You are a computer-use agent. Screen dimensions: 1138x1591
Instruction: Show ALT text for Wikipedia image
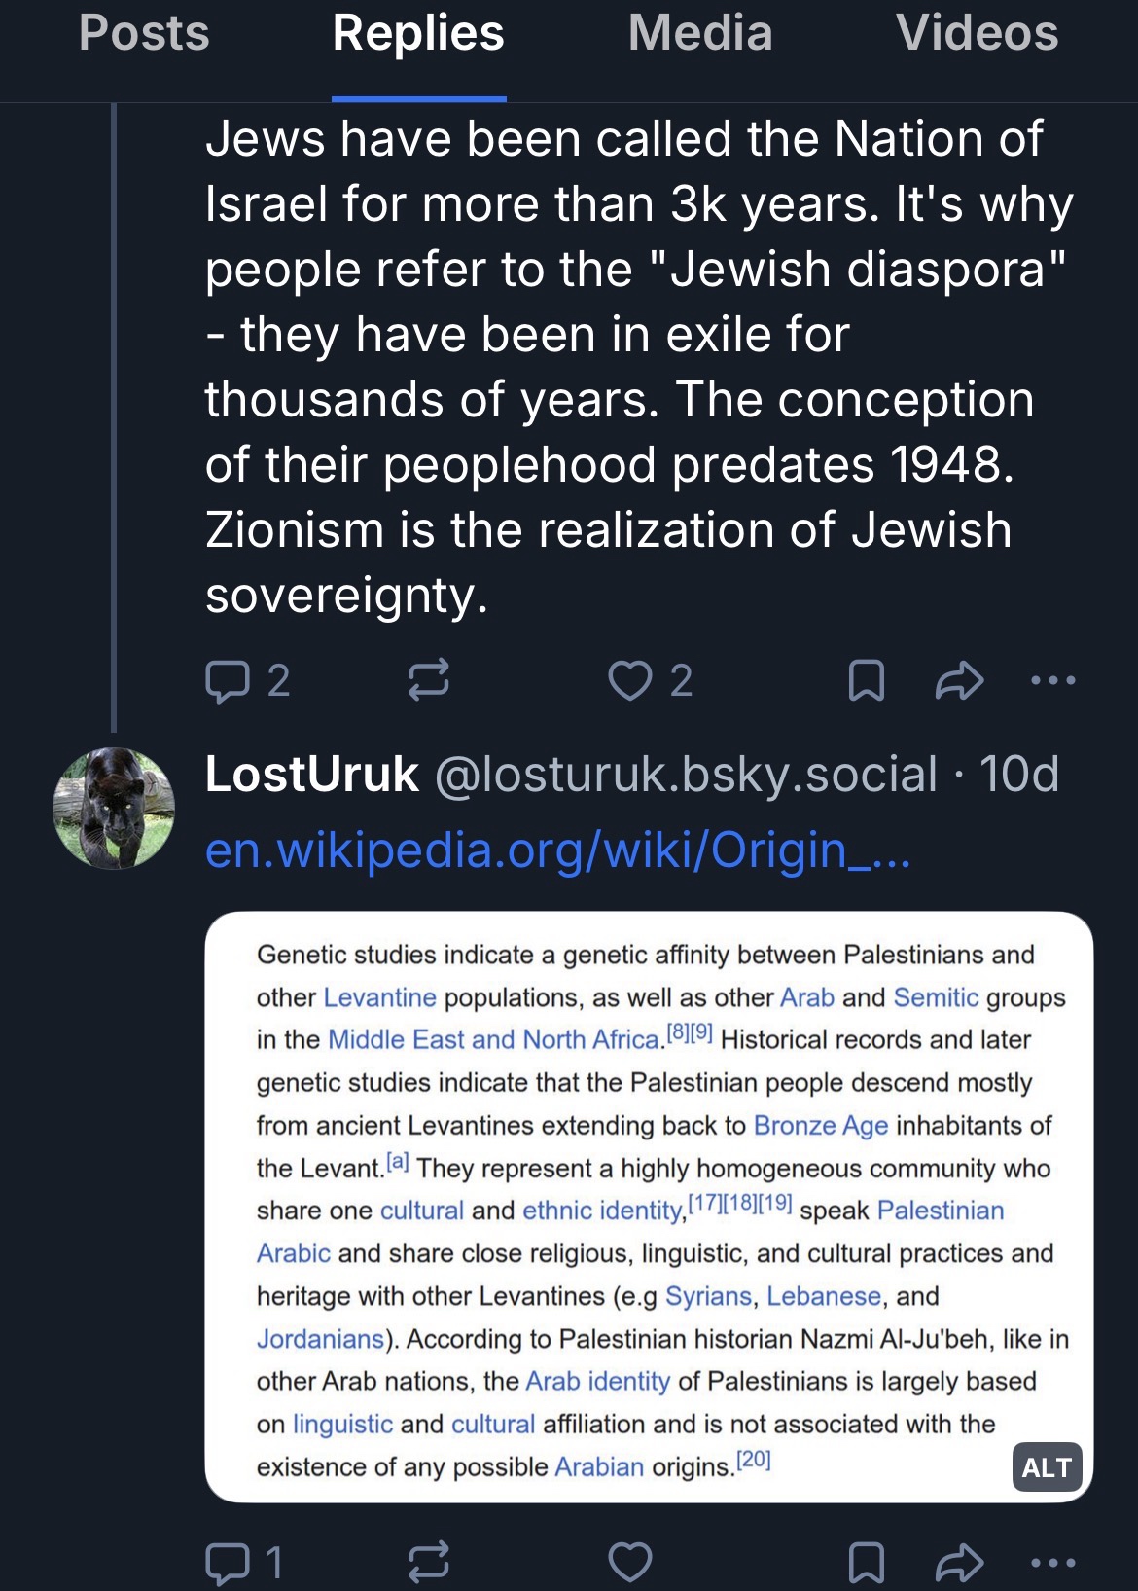coord(1046,1466)
